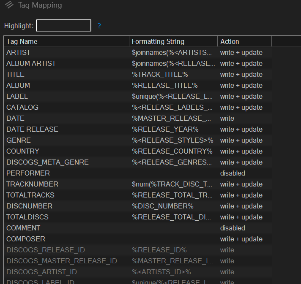Select the ARTIST tag row
The image size is (301, 284).
coord(19,53)
